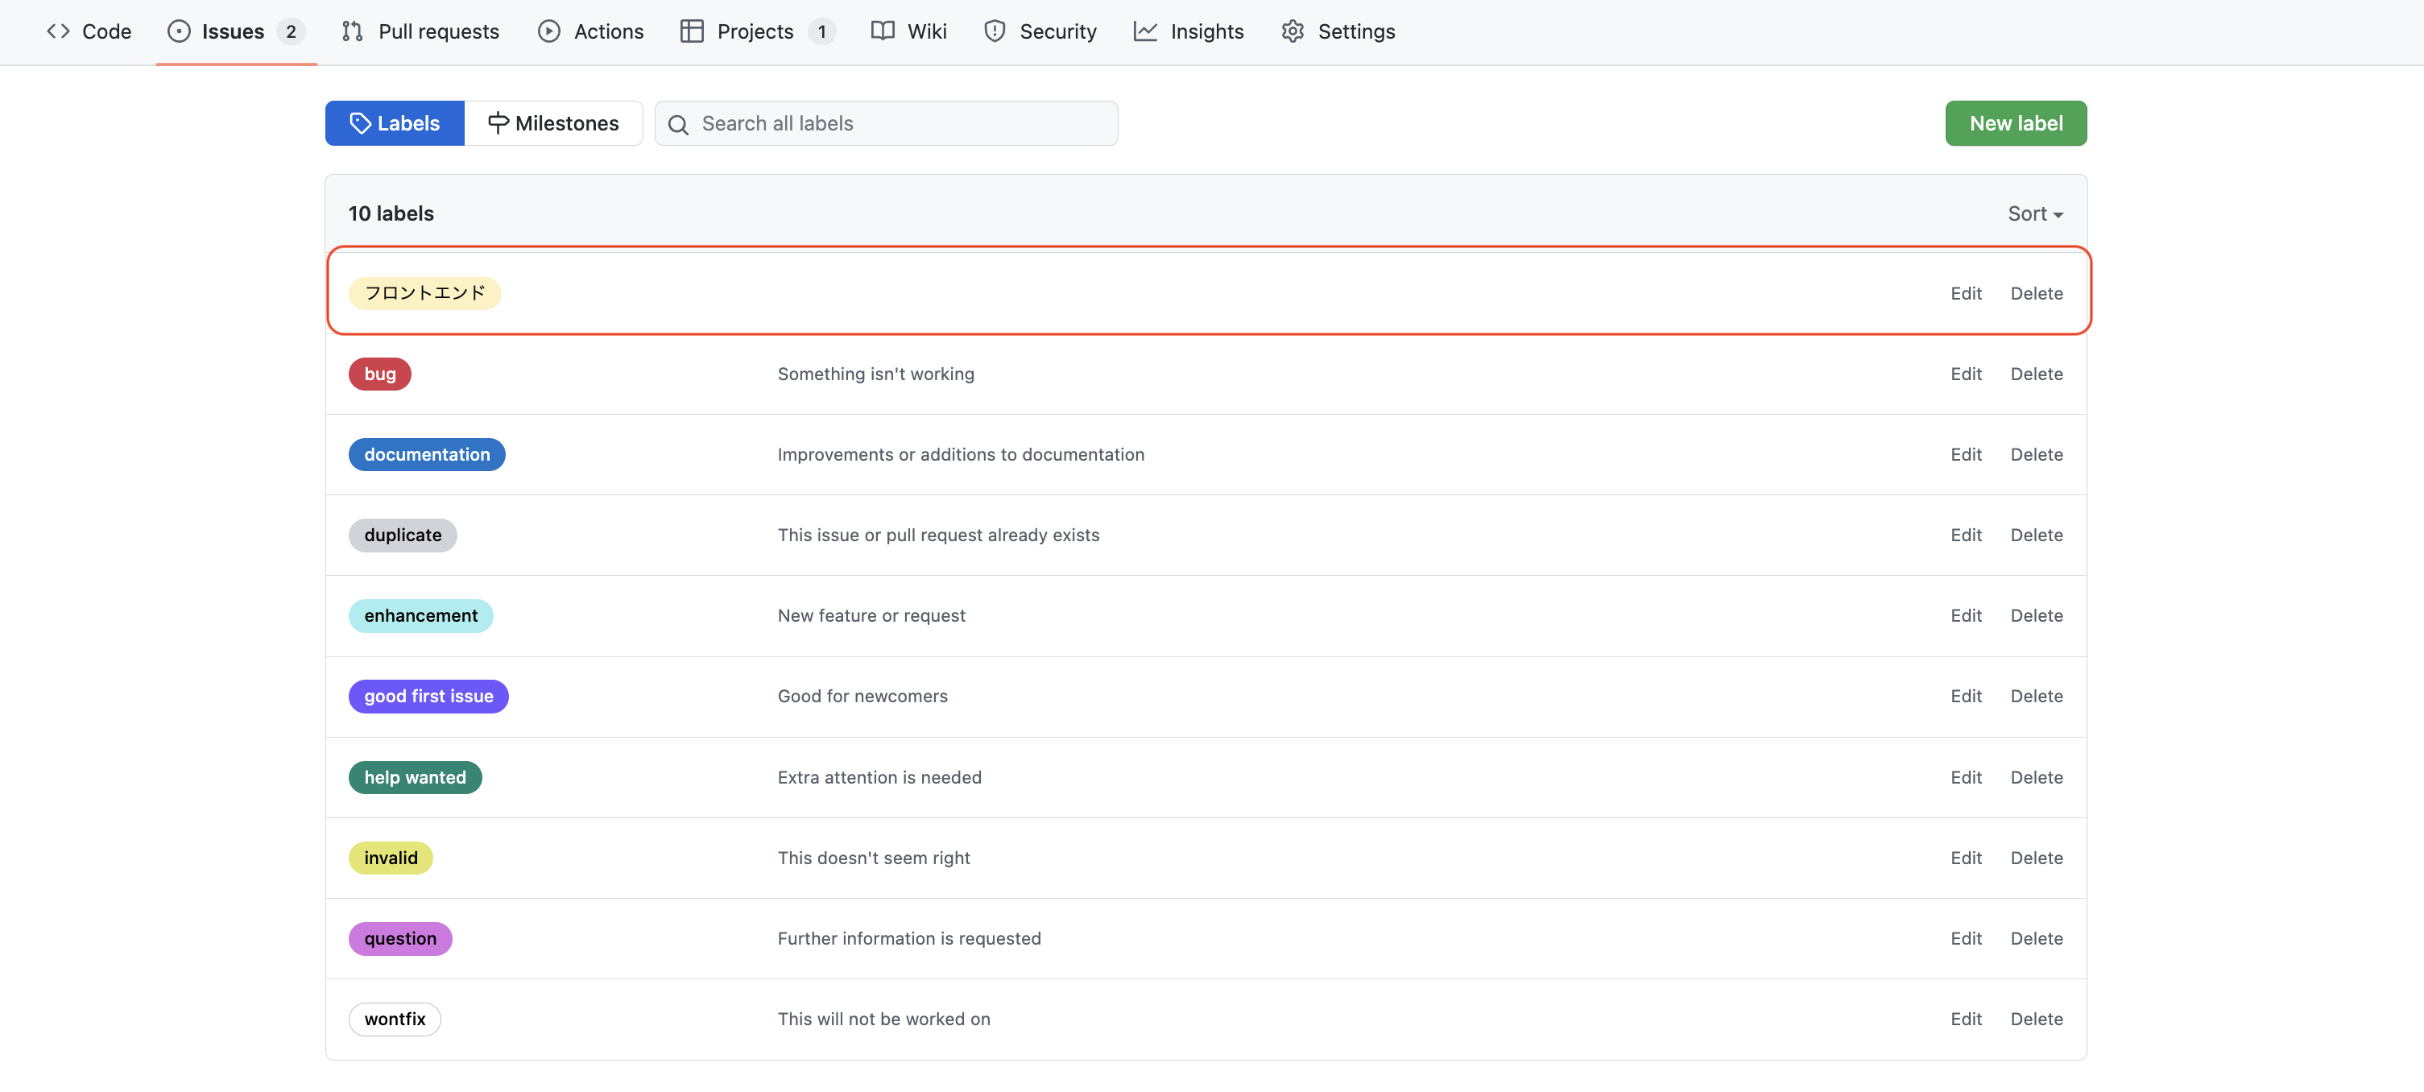Click the Wiki book icon
The image size is (2424, 1092).
click(883, 31)
